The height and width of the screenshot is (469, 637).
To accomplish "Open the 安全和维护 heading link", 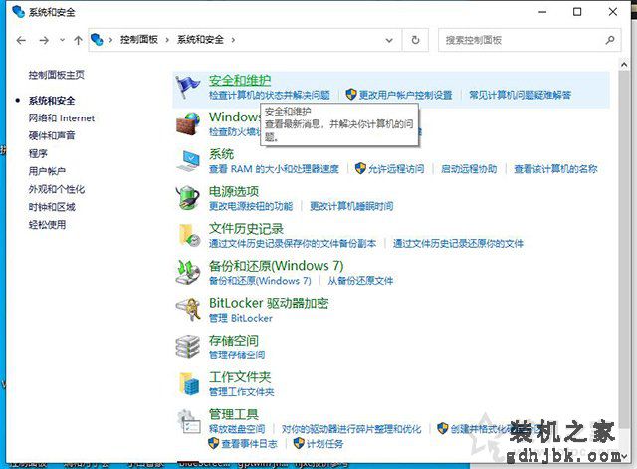I will pos(240,80).
